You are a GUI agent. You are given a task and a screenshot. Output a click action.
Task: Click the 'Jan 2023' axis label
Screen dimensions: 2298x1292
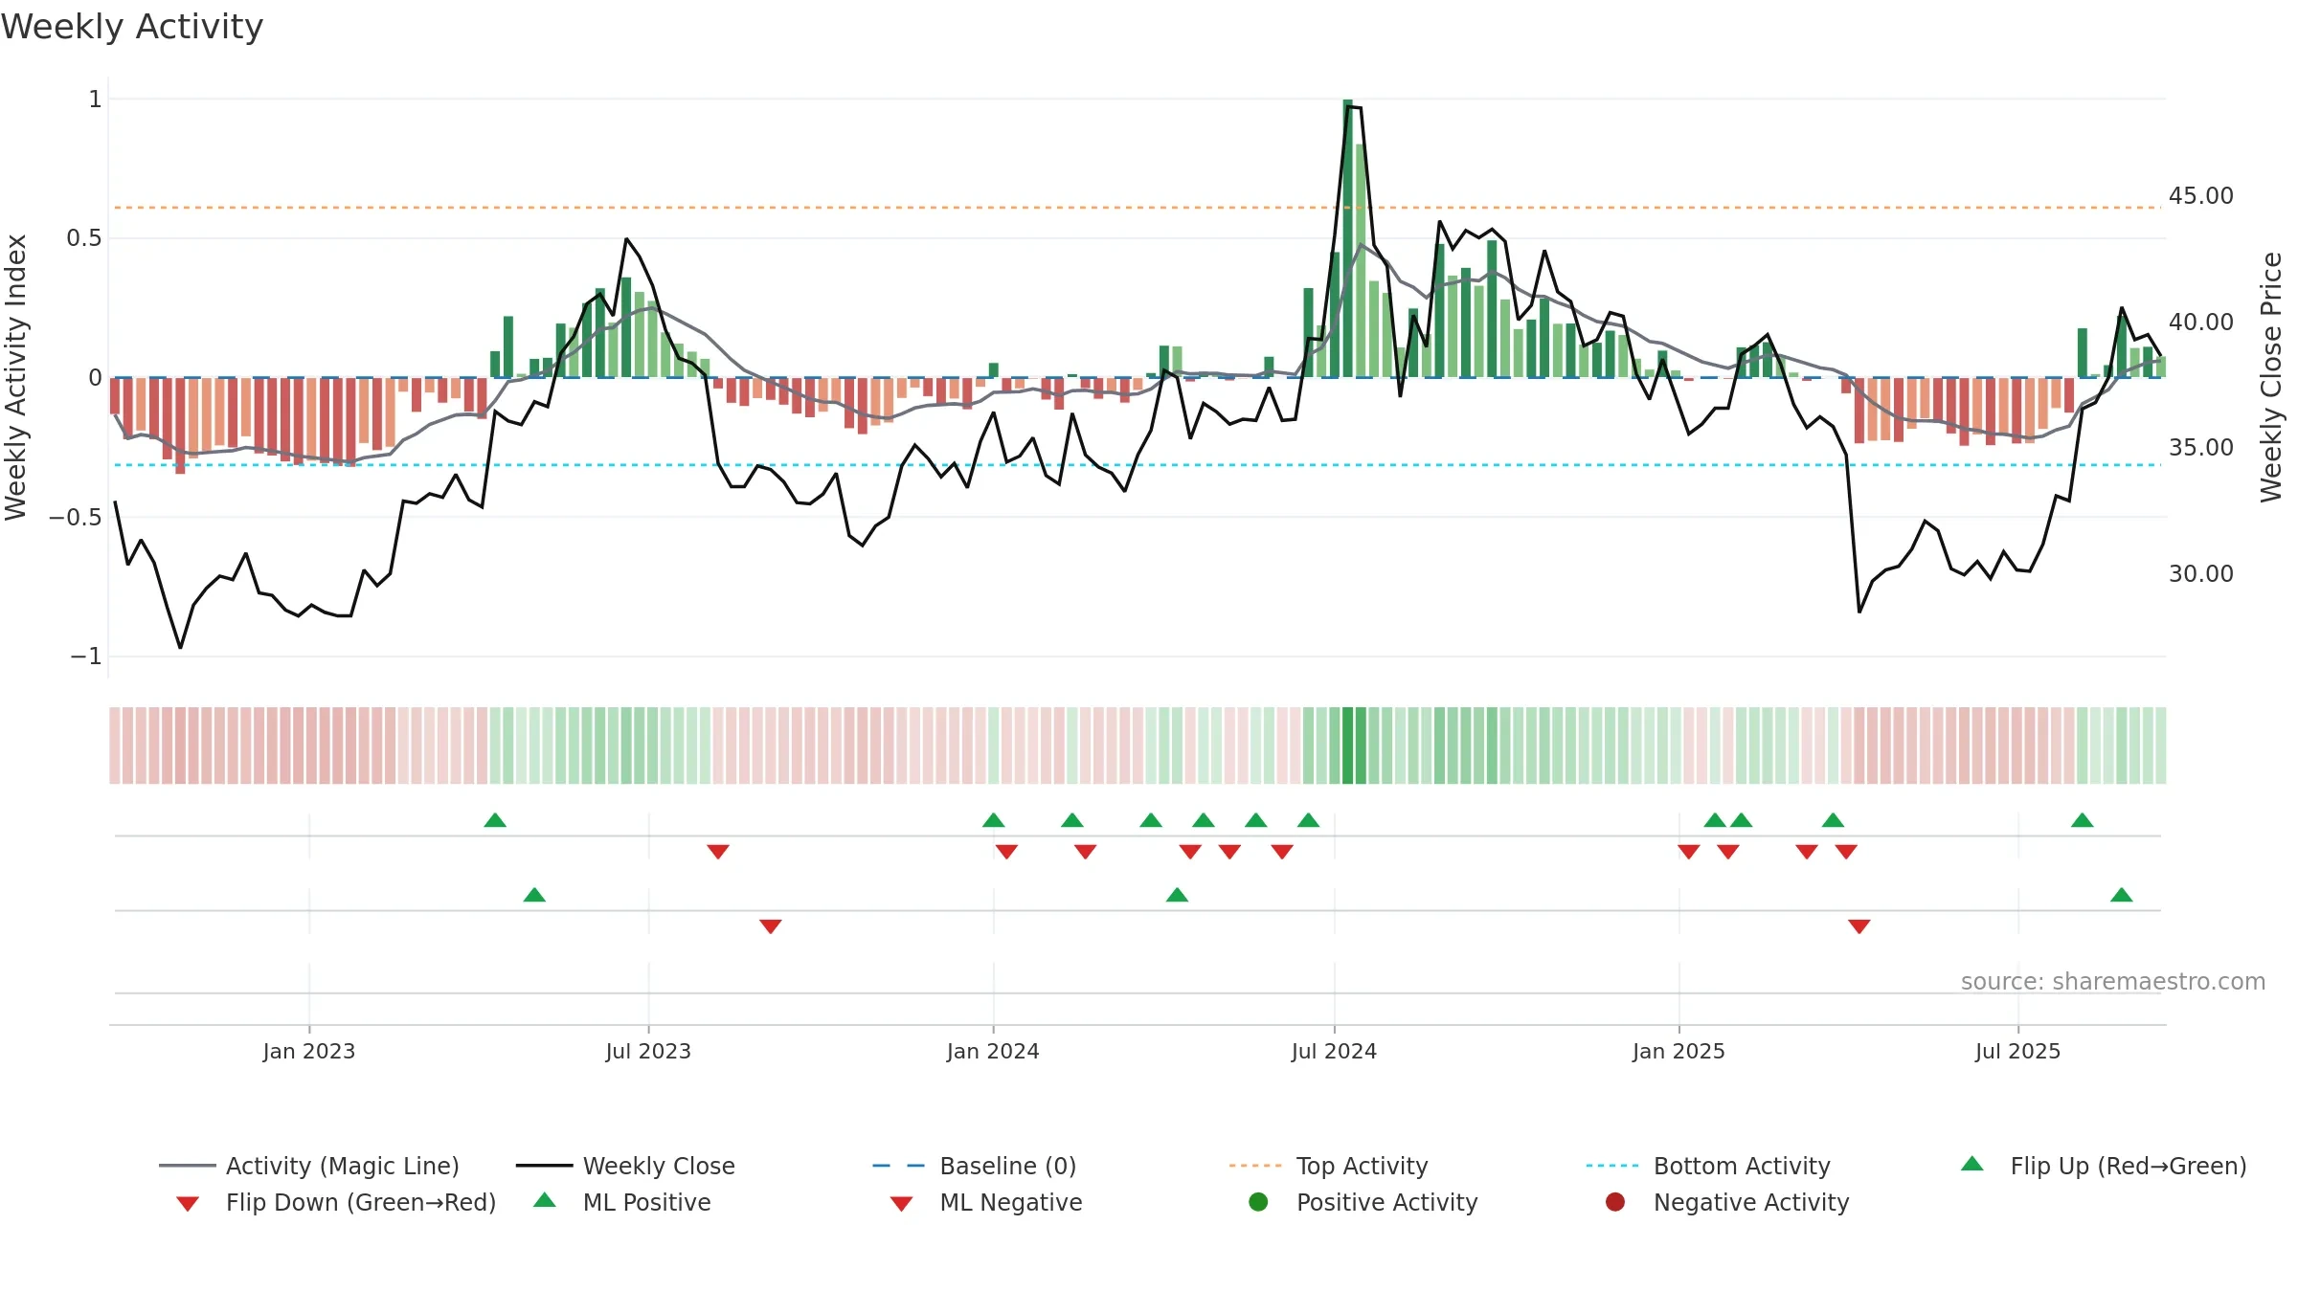point(309,1052)
